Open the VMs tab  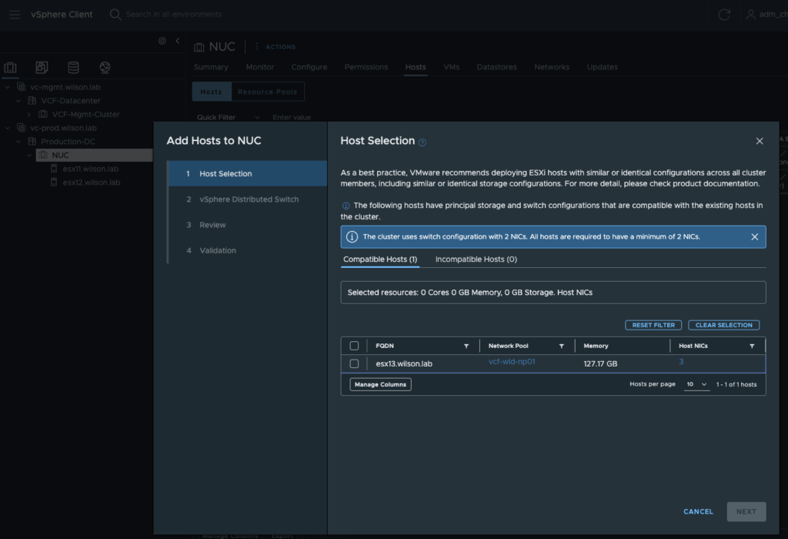(x=451, y=67)
